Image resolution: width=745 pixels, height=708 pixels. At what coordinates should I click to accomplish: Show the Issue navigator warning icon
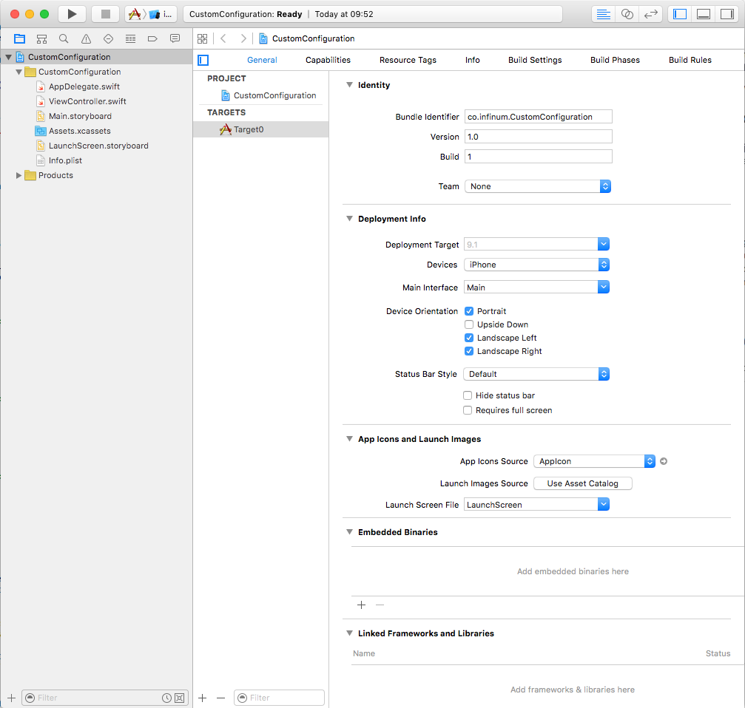[86, 38]
